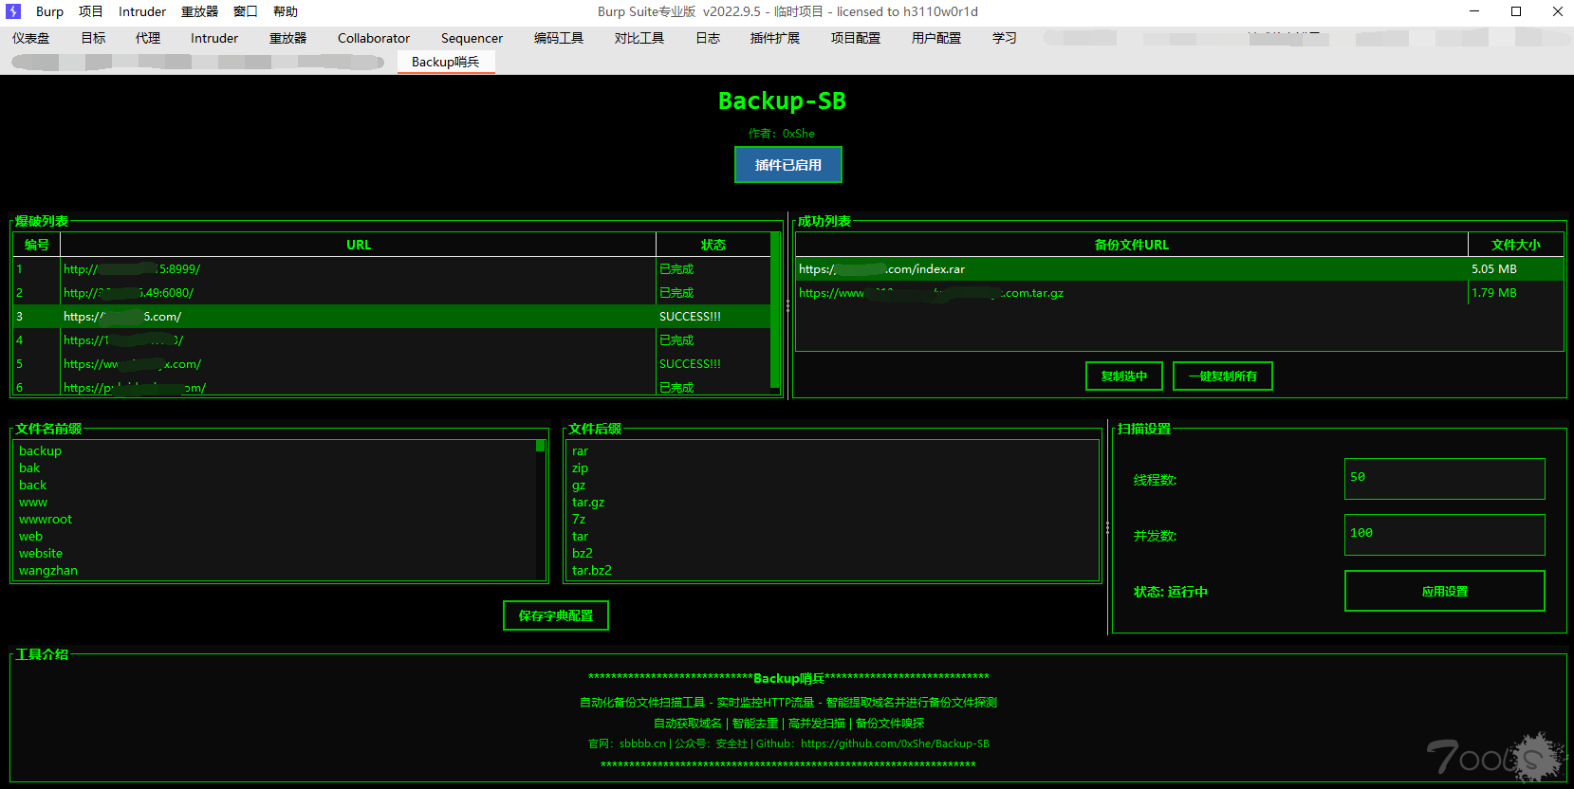Select the index.rar backup file row
This screenshot has width=1574, height=789.
click(x=1129, y=269)
